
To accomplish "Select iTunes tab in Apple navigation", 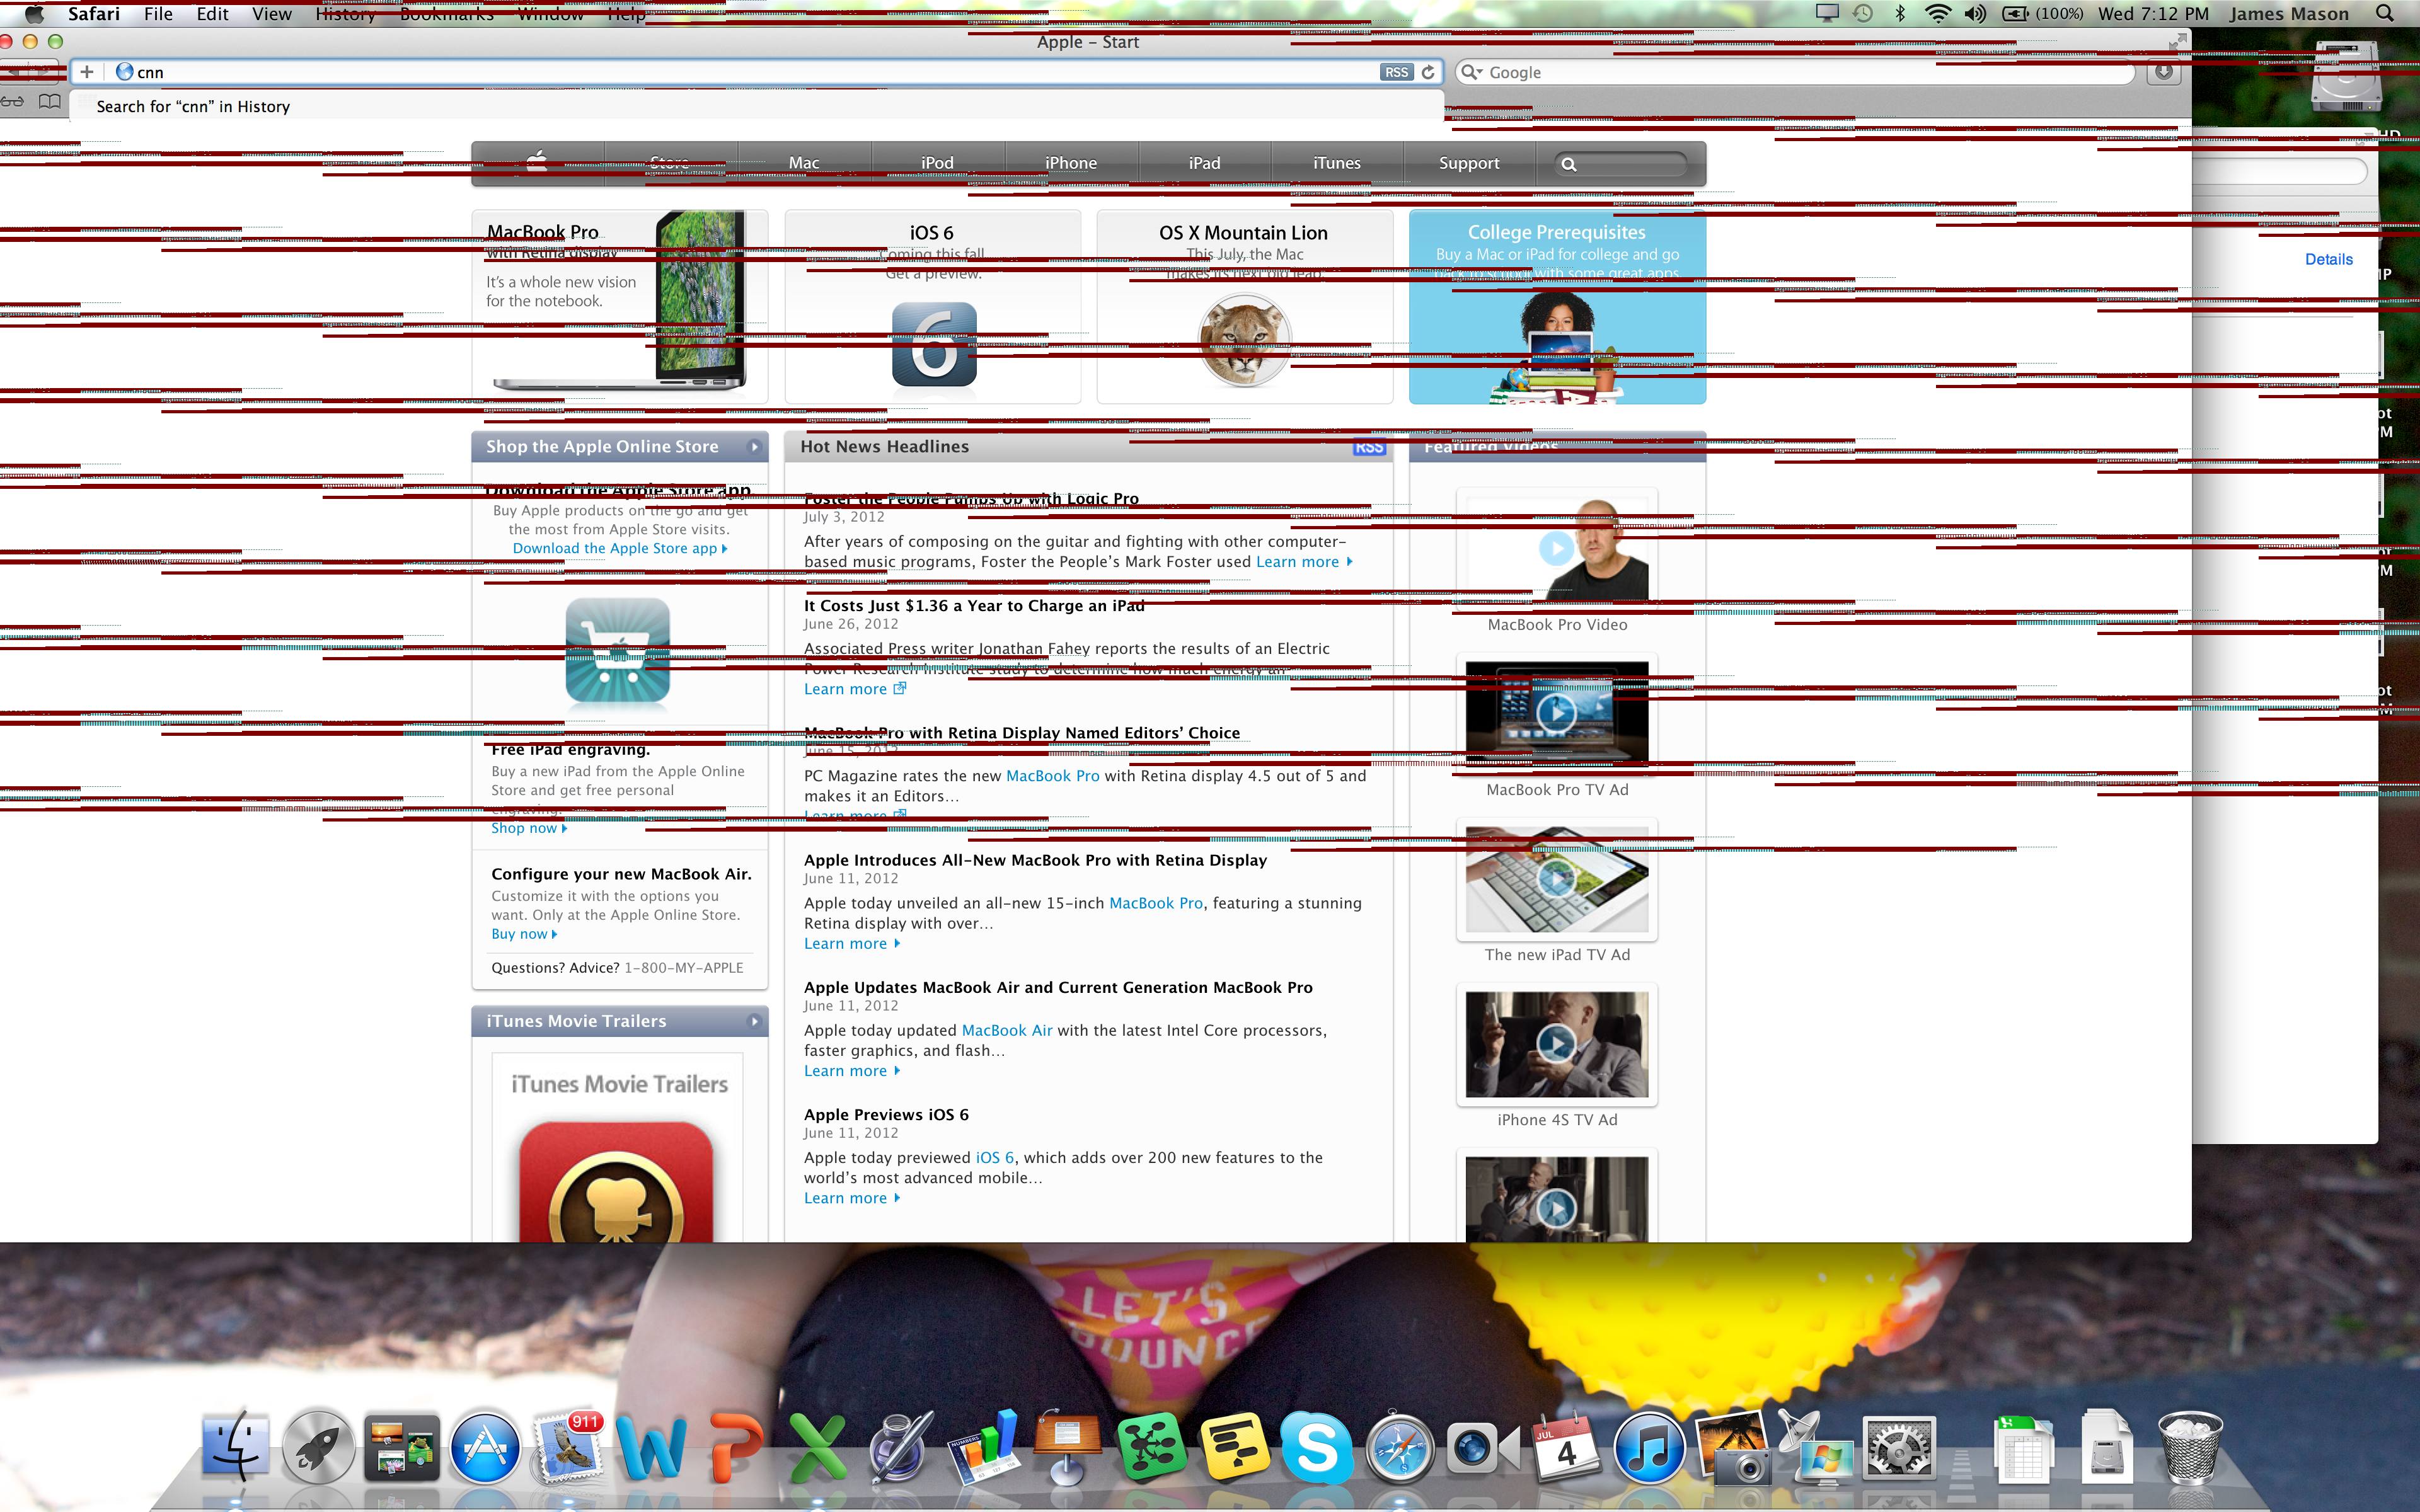I will point(1337,163).
